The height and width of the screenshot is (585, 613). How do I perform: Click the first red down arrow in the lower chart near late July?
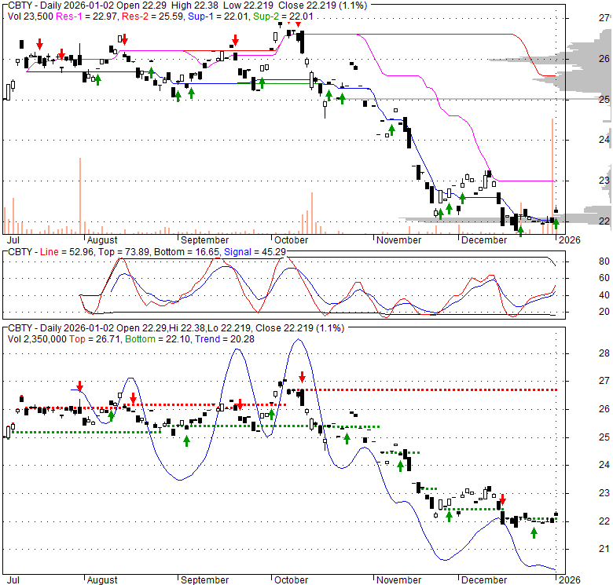(x=79, y=386)
